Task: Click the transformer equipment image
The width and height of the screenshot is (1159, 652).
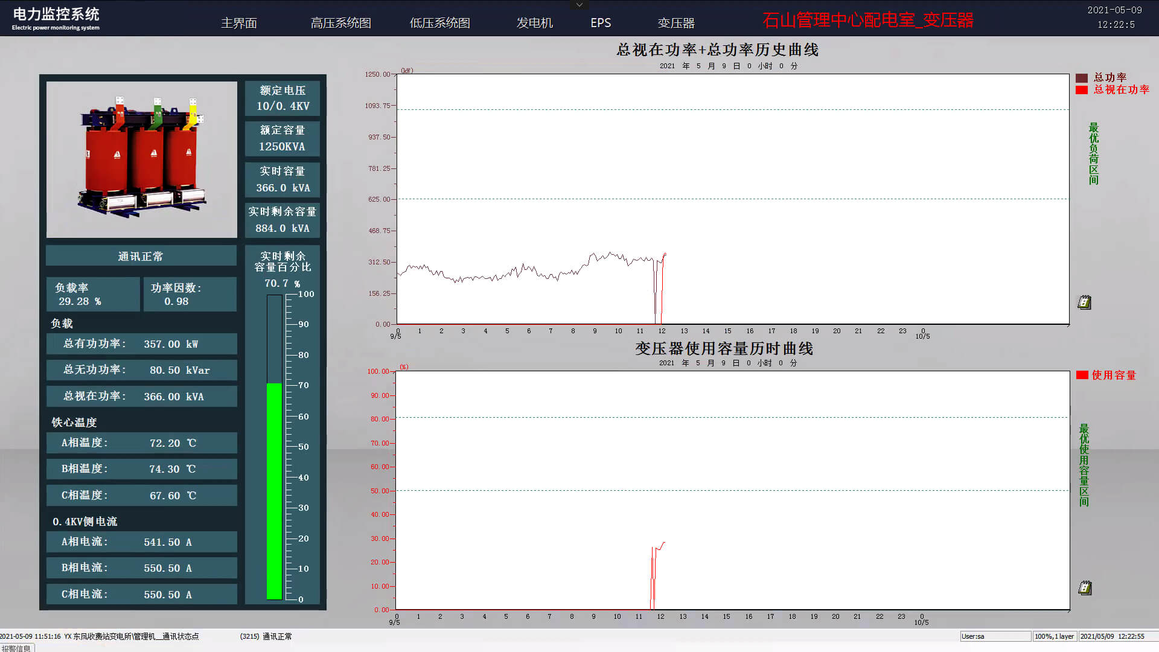Action: [142, 159]
